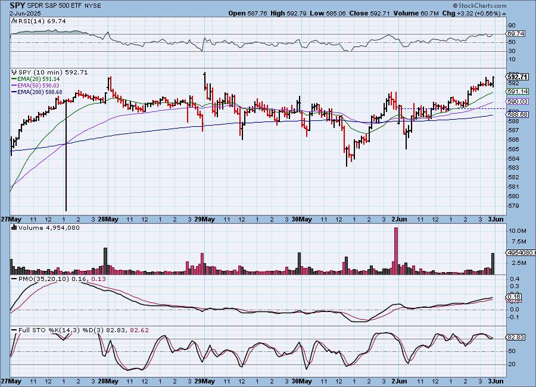
Task: Click the 4954080.0 volume tag on the right
Action: click(x=521, y=252)
